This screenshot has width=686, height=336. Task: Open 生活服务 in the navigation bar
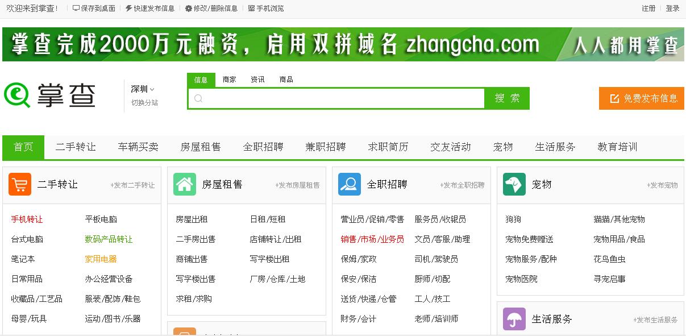click(x=555, y=147)
